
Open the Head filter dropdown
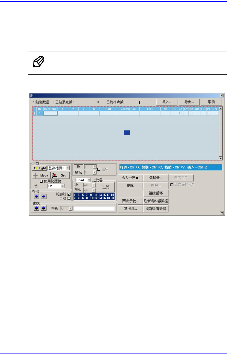click(89, 180)
